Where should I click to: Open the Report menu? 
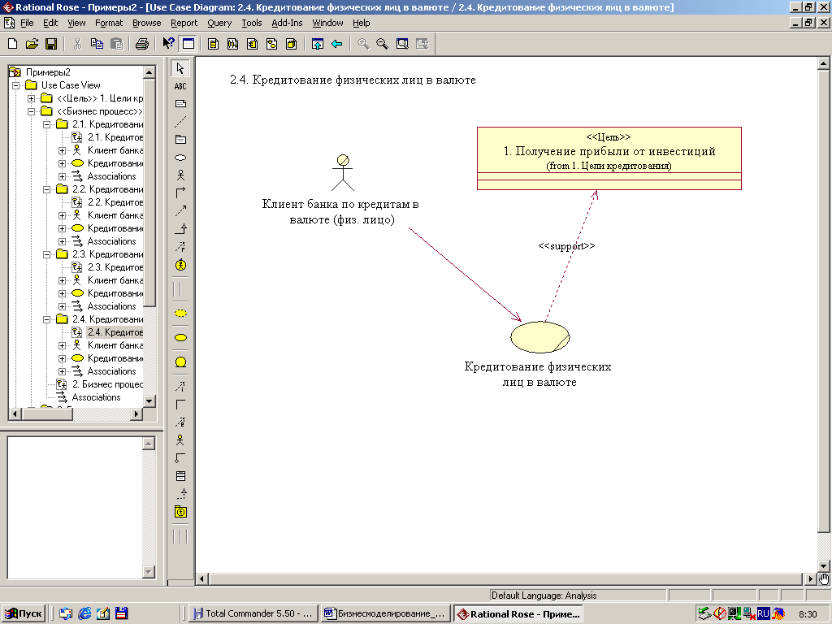tap(184, 23)
